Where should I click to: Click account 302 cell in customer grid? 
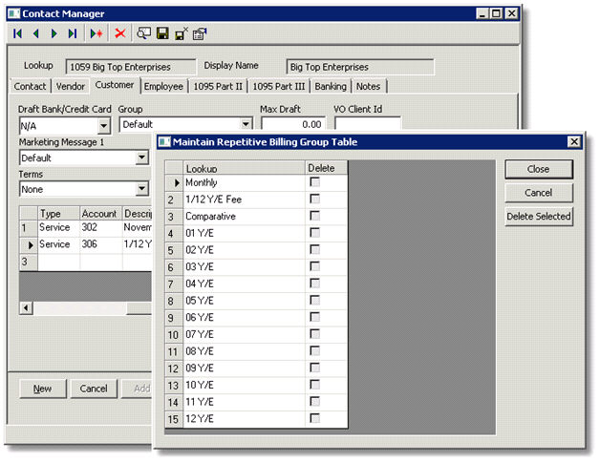coord(101,227)
